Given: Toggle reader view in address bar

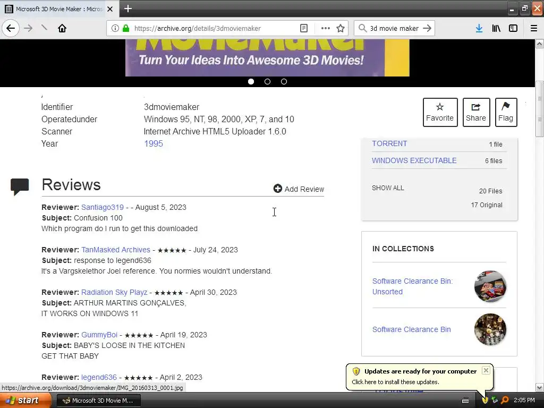Looking at the screenshot, I should [303, 29].
